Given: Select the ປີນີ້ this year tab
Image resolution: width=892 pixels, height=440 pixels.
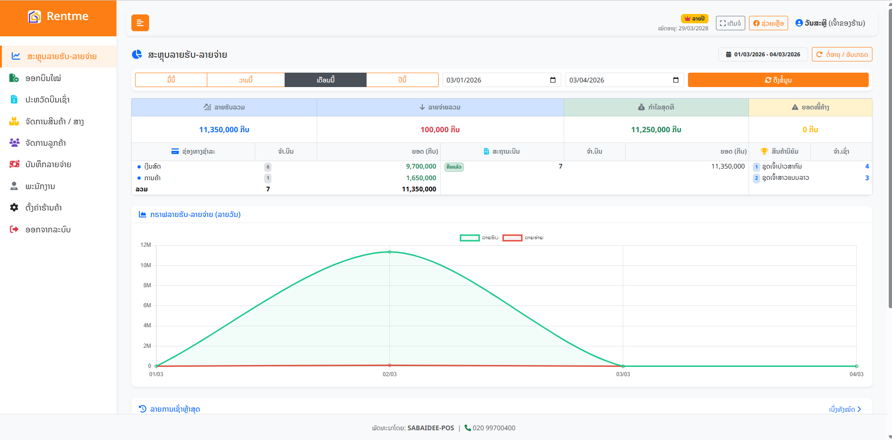Looking at the screenshot, I should 402,80.
